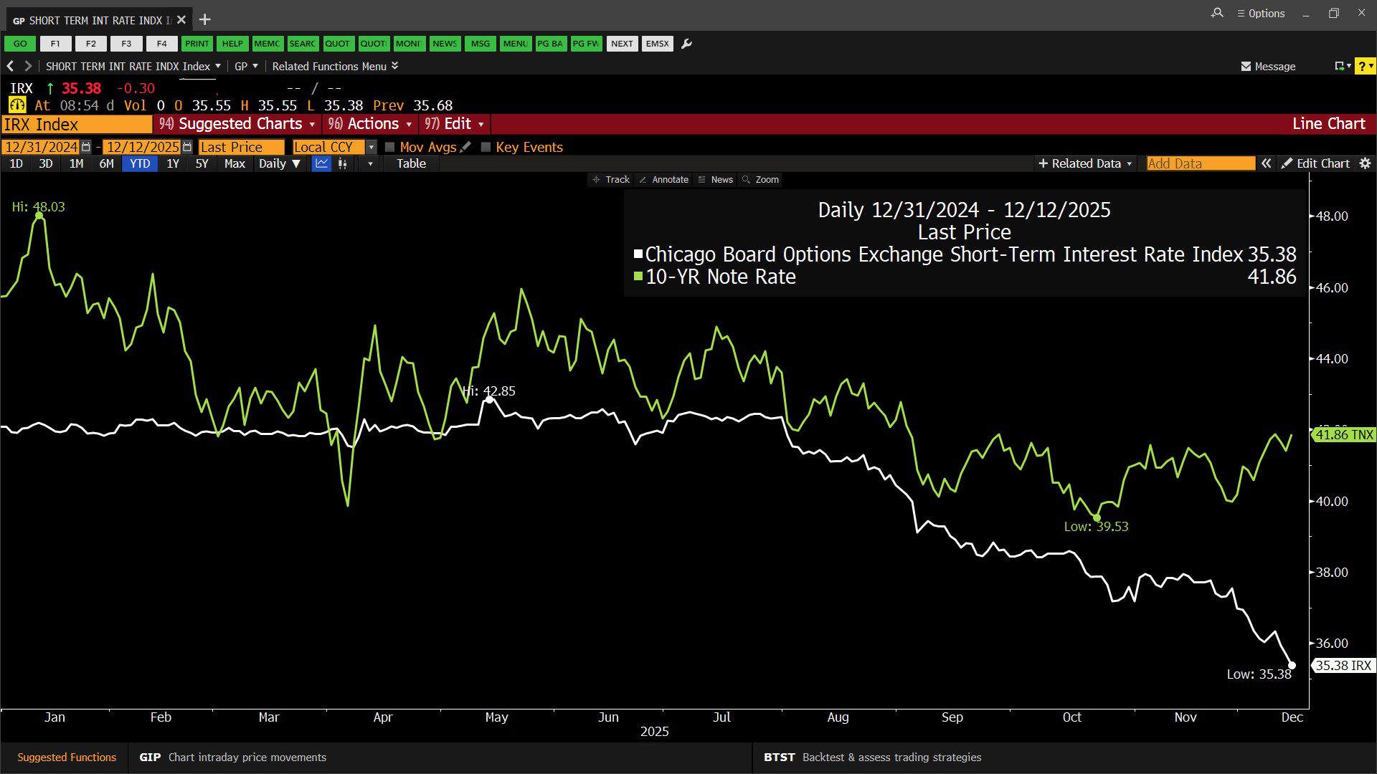Open the Suggested Charts menu
Screen dimensions: 1377x774
point(237,124)
